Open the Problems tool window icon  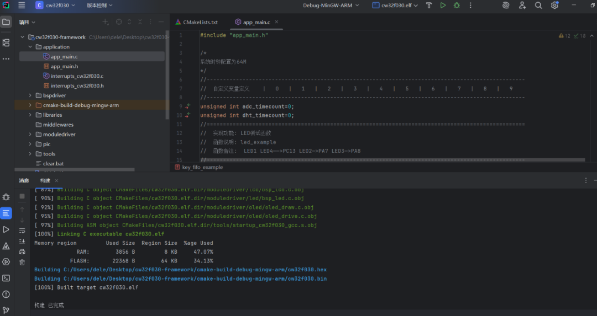point(6,294)
